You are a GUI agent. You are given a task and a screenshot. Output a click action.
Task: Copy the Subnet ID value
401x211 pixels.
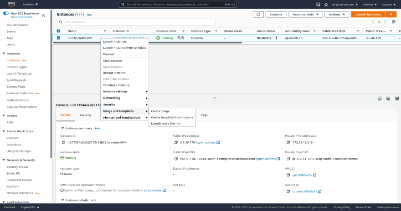click(288, 191)
